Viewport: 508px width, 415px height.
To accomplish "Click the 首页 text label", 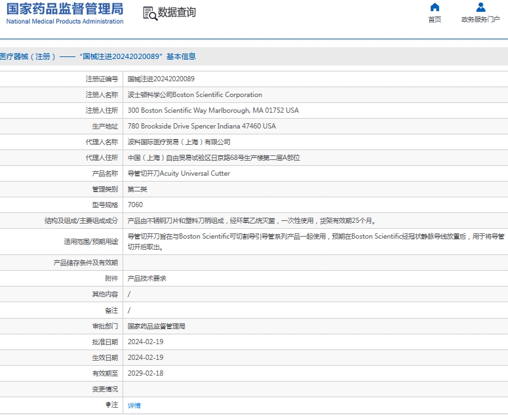I will click(x=435, y=20).
